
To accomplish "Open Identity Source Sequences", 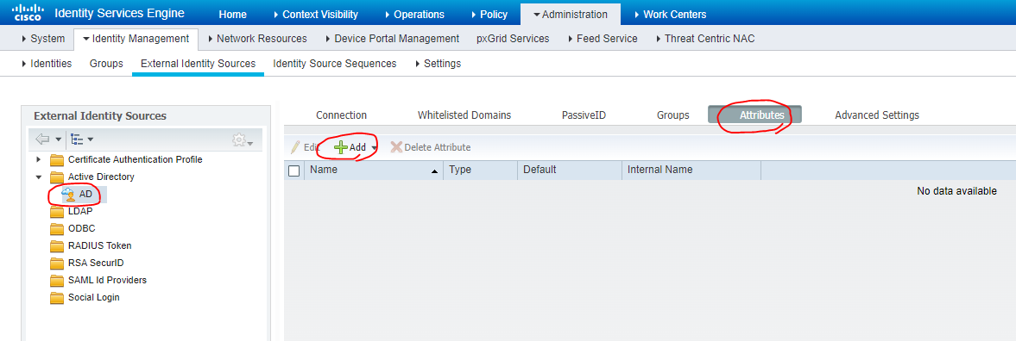I will pos(334,64).
